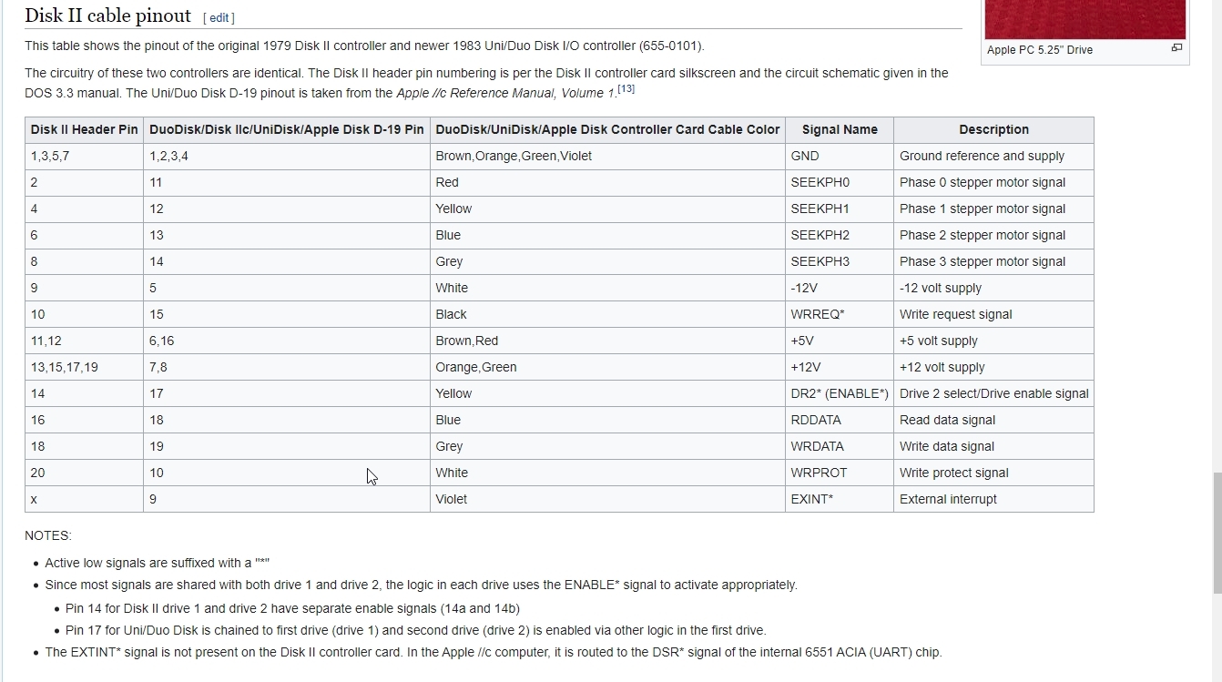Click '-12 volt supply' description cell
This screenshot has width=1222, height=682.
[993, 288]
